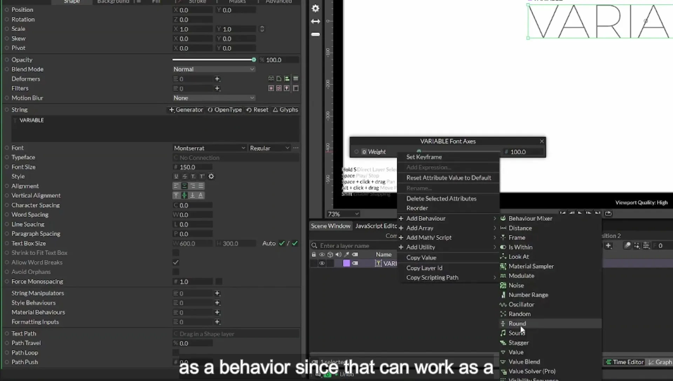Add a Style Behaviour with plus
The height and width of the screenshot is (381, 673).
point(217,303)
